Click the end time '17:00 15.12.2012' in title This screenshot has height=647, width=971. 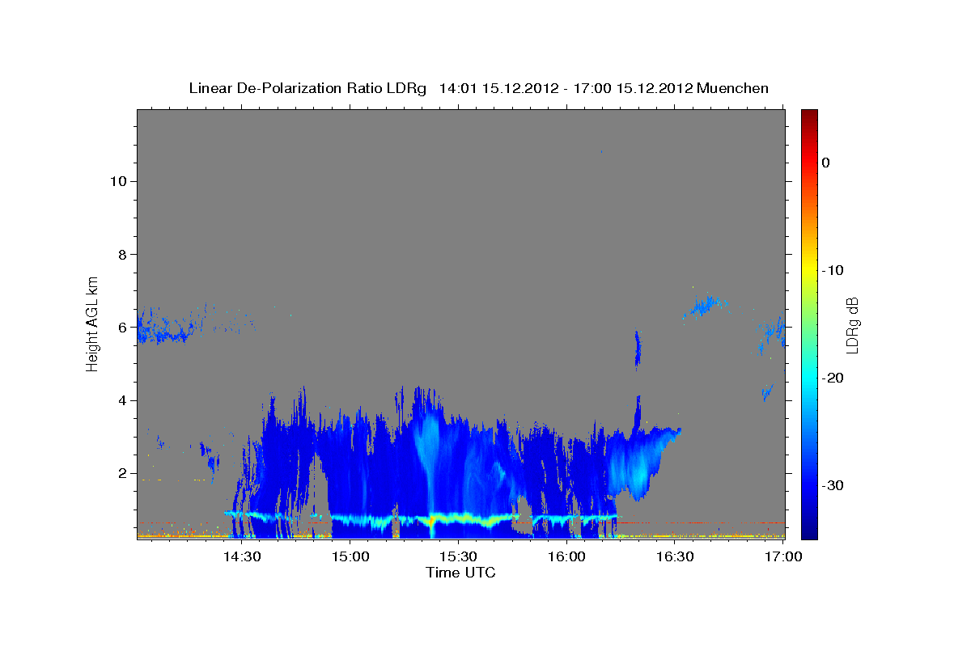(632, 88)
